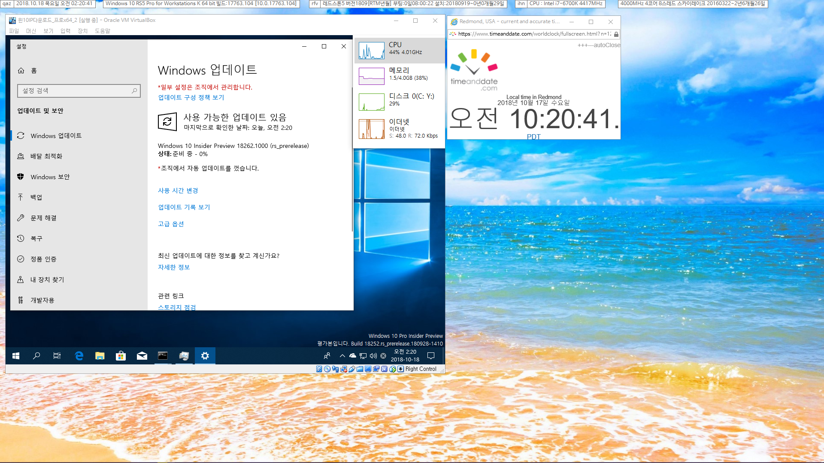This screenshot has width=824, height=463.
Task: Open File Explorer from the guest taskbar
Action: click(x=100, y=356)
